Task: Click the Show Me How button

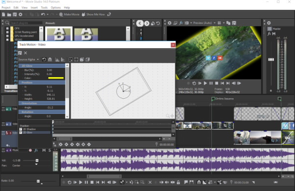Action: (93, 14)
